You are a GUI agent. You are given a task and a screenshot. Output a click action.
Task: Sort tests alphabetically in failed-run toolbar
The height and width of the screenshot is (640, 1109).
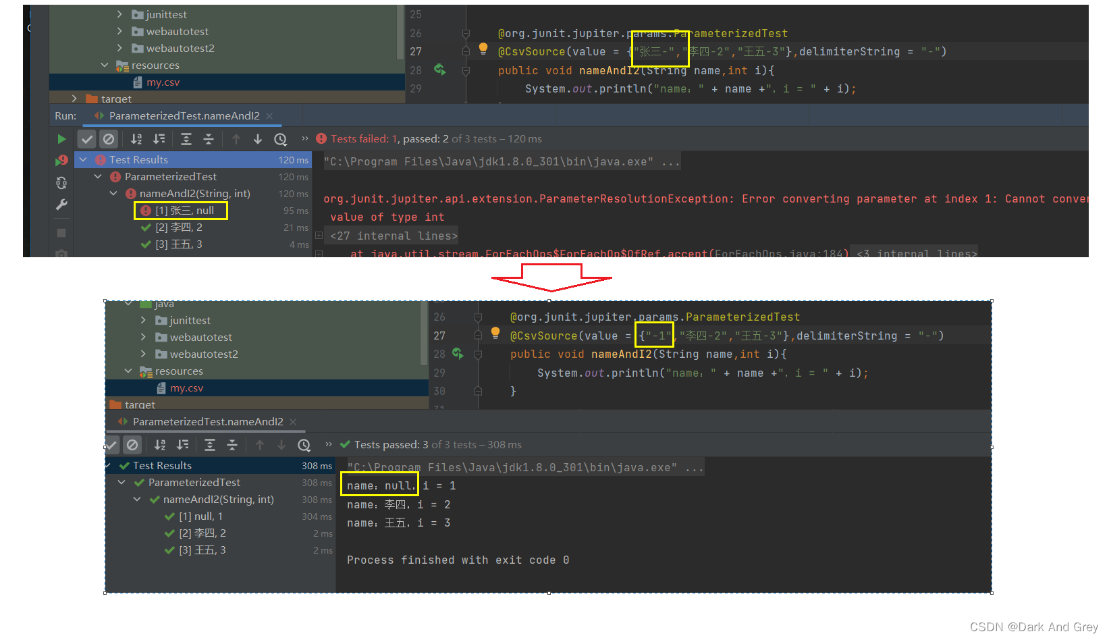coord(136,139)
